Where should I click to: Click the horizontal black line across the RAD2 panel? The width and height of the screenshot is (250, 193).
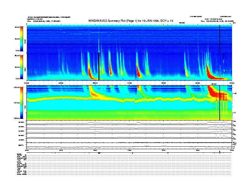click(129, 44)
